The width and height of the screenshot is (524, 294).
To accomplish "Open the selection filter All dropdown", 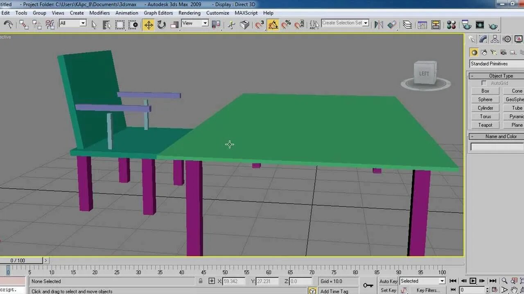I will click(72, 23).
